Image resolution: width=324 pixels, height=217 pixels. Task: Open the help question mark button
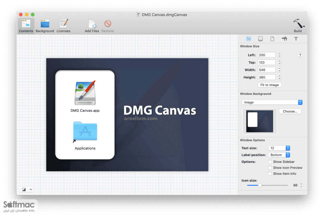coord(300,55)
